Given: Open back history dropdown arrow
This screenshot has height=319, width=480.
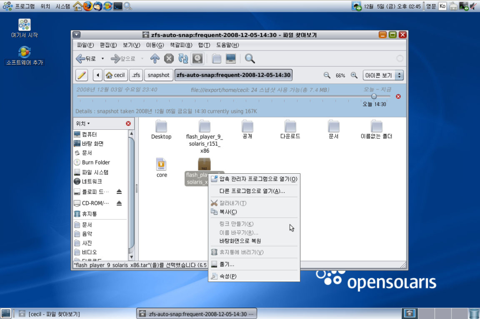Looking at the screenshot, I should (x=103, y=59).
